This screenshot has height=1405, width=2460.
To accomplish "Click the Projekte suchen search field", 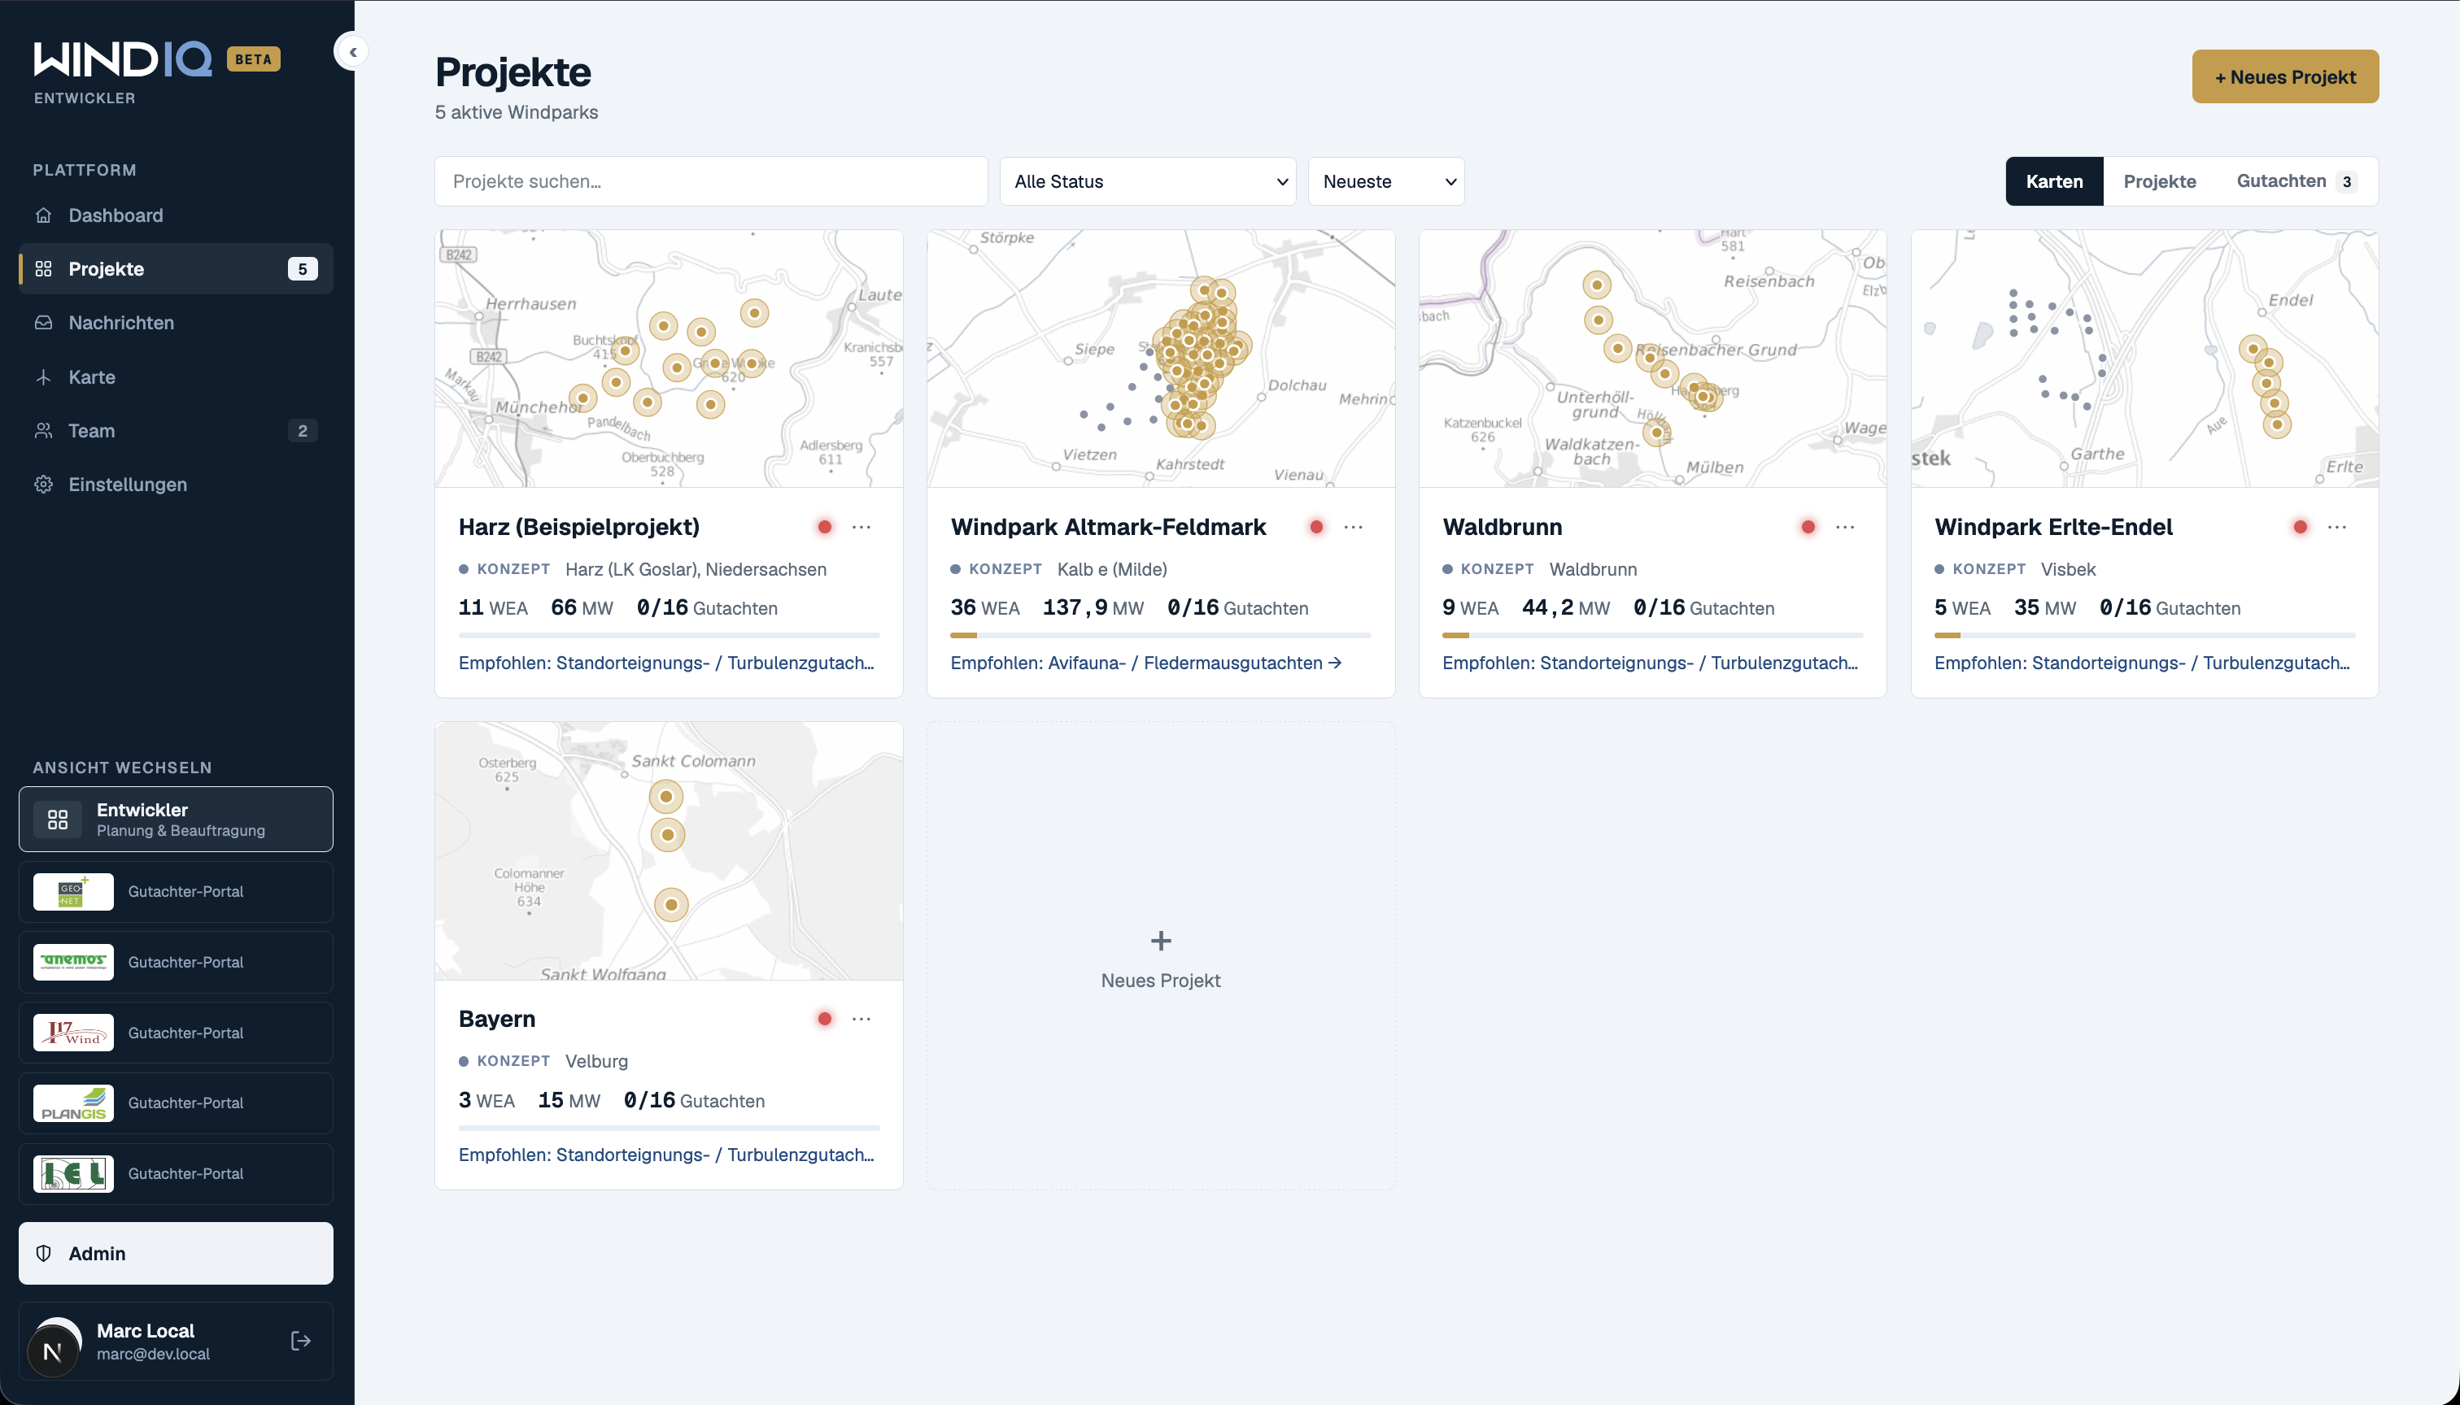I will 712,181.
